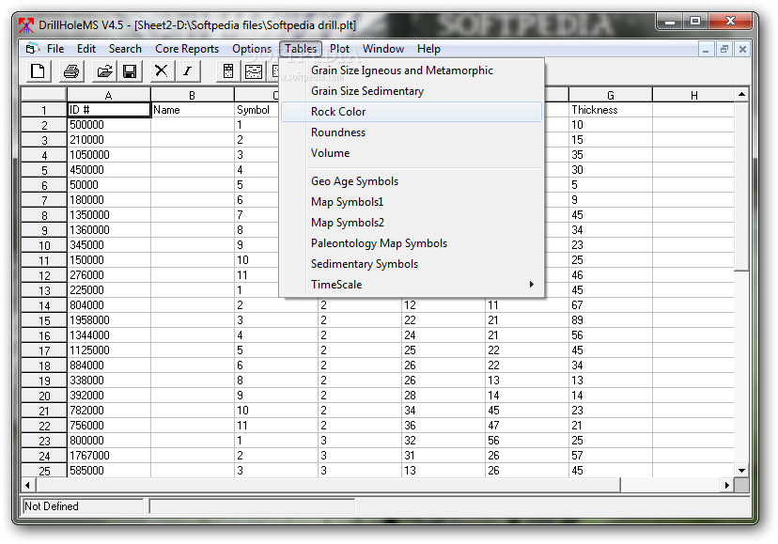The width and height of the screenshot is (778, 544).
Task: Select the cell containing 500000
Action: [109, 125]
